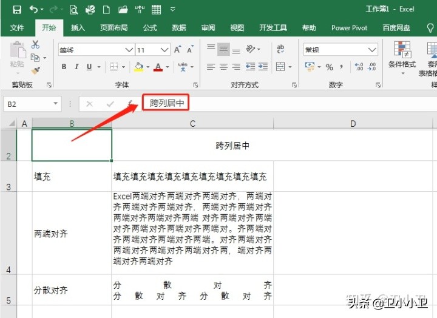Customize quick access toolbar dropdown
Screen dimensions: 437x318
[x=173, y=10]
